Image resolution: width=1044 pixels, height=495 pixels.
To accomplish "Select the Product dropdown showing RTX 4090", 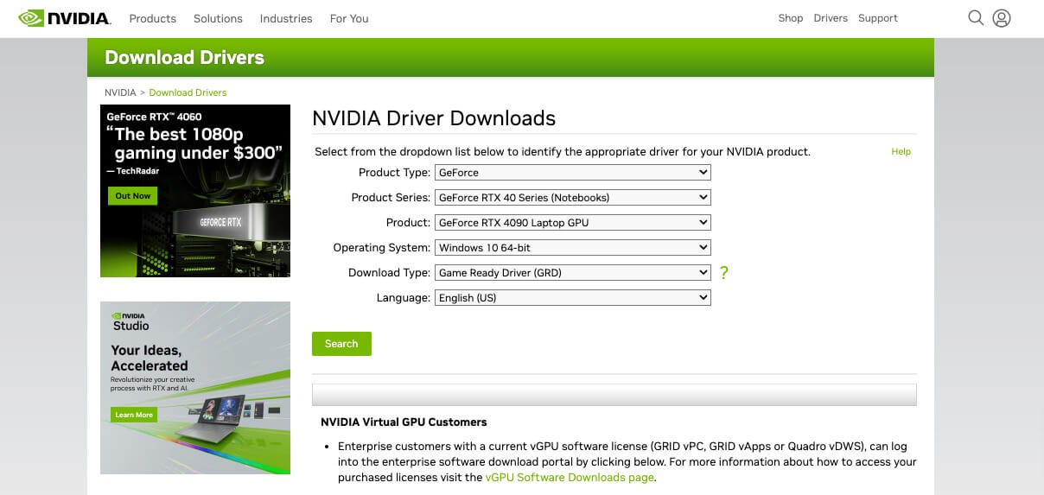I will (572, 223).
